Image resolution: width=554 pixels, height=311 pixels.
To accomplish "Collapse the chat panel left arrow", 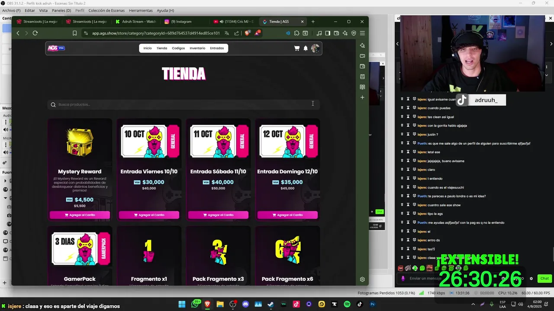I will pos(397,44).
